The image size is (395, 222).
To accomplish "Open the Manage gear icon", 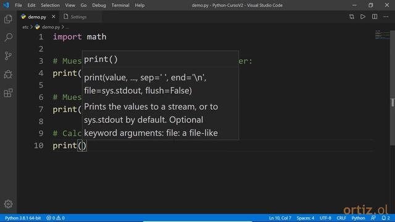I will pos(8,204).
